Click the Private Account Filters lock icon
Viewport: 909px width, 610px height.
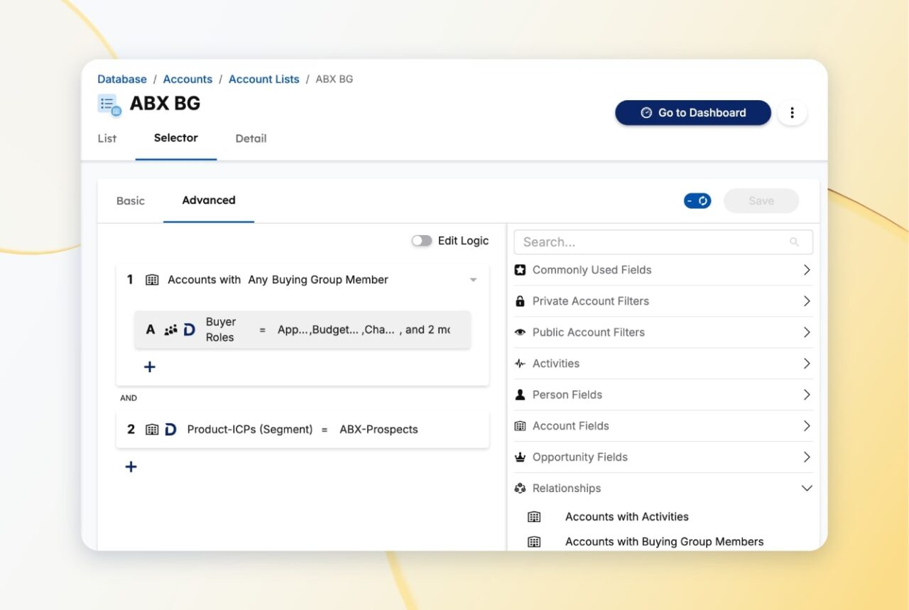(520, 301)
